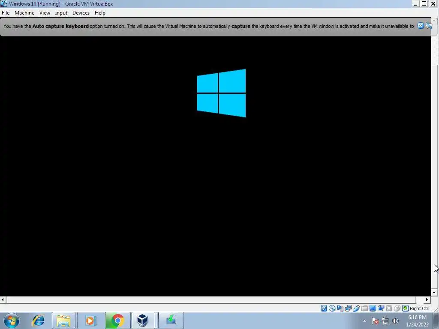Switch to VirtualBox Manager on taskbar
This screenshot has width=439, height=329.
[143, 320]
